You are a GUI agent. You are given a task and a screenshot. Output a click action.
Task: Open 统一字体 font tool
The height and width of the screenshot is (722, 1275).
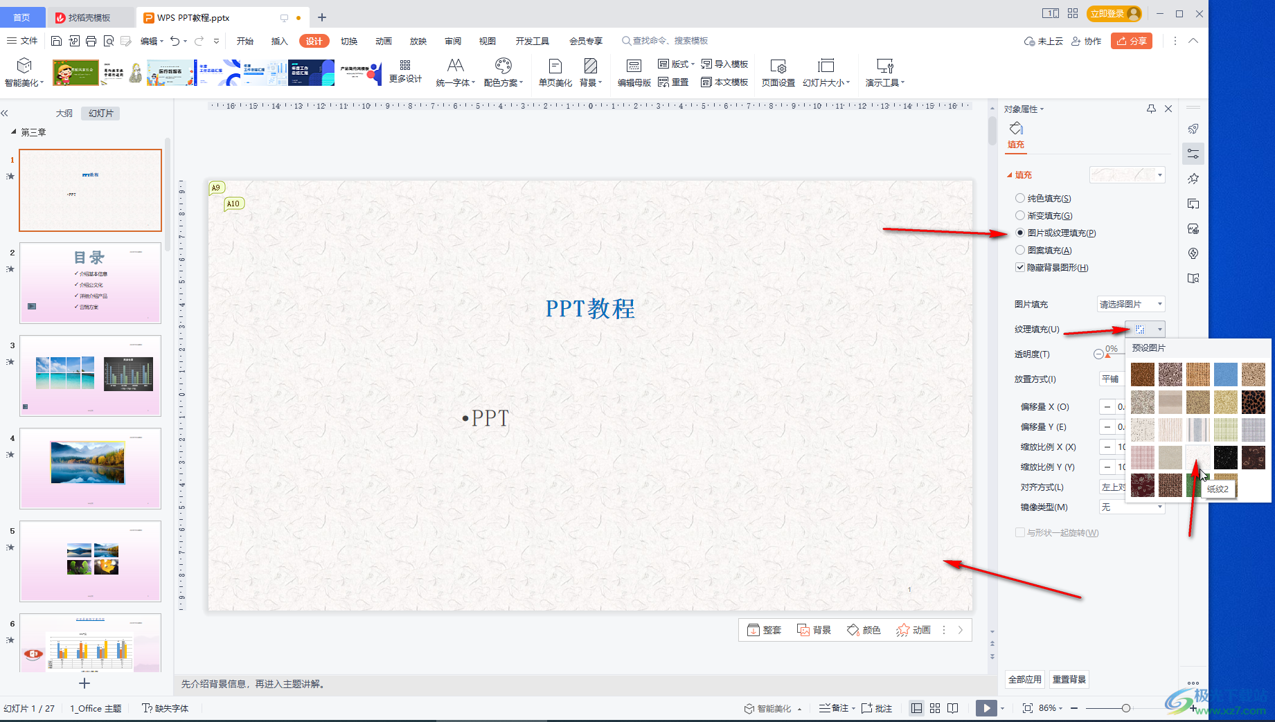455,73
